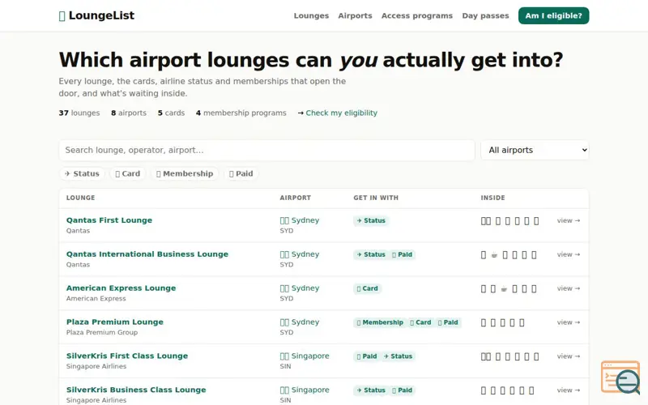Image resolution: width=648 pixels, height=405 pixels.
Task: Click the LOUNGE column header
Action: [x=80, y=198]
